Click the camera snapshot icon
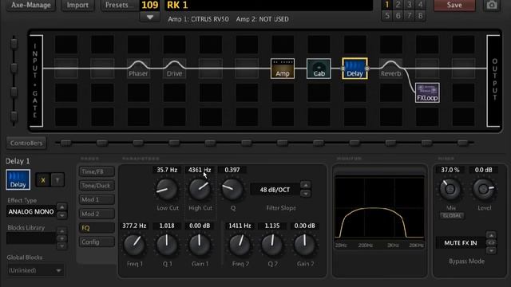 (x=492, y=5)
